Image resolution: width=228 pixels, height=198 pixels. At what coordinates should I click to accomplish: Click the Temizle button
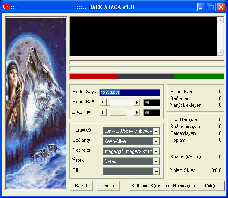108,186
